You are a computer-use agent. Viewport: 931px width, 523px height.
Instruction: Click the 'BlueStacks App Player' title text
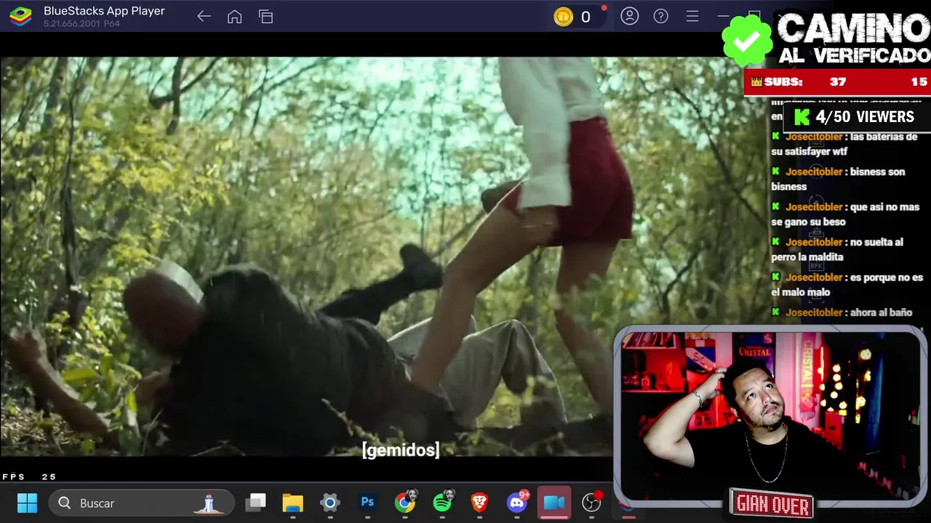104,11
